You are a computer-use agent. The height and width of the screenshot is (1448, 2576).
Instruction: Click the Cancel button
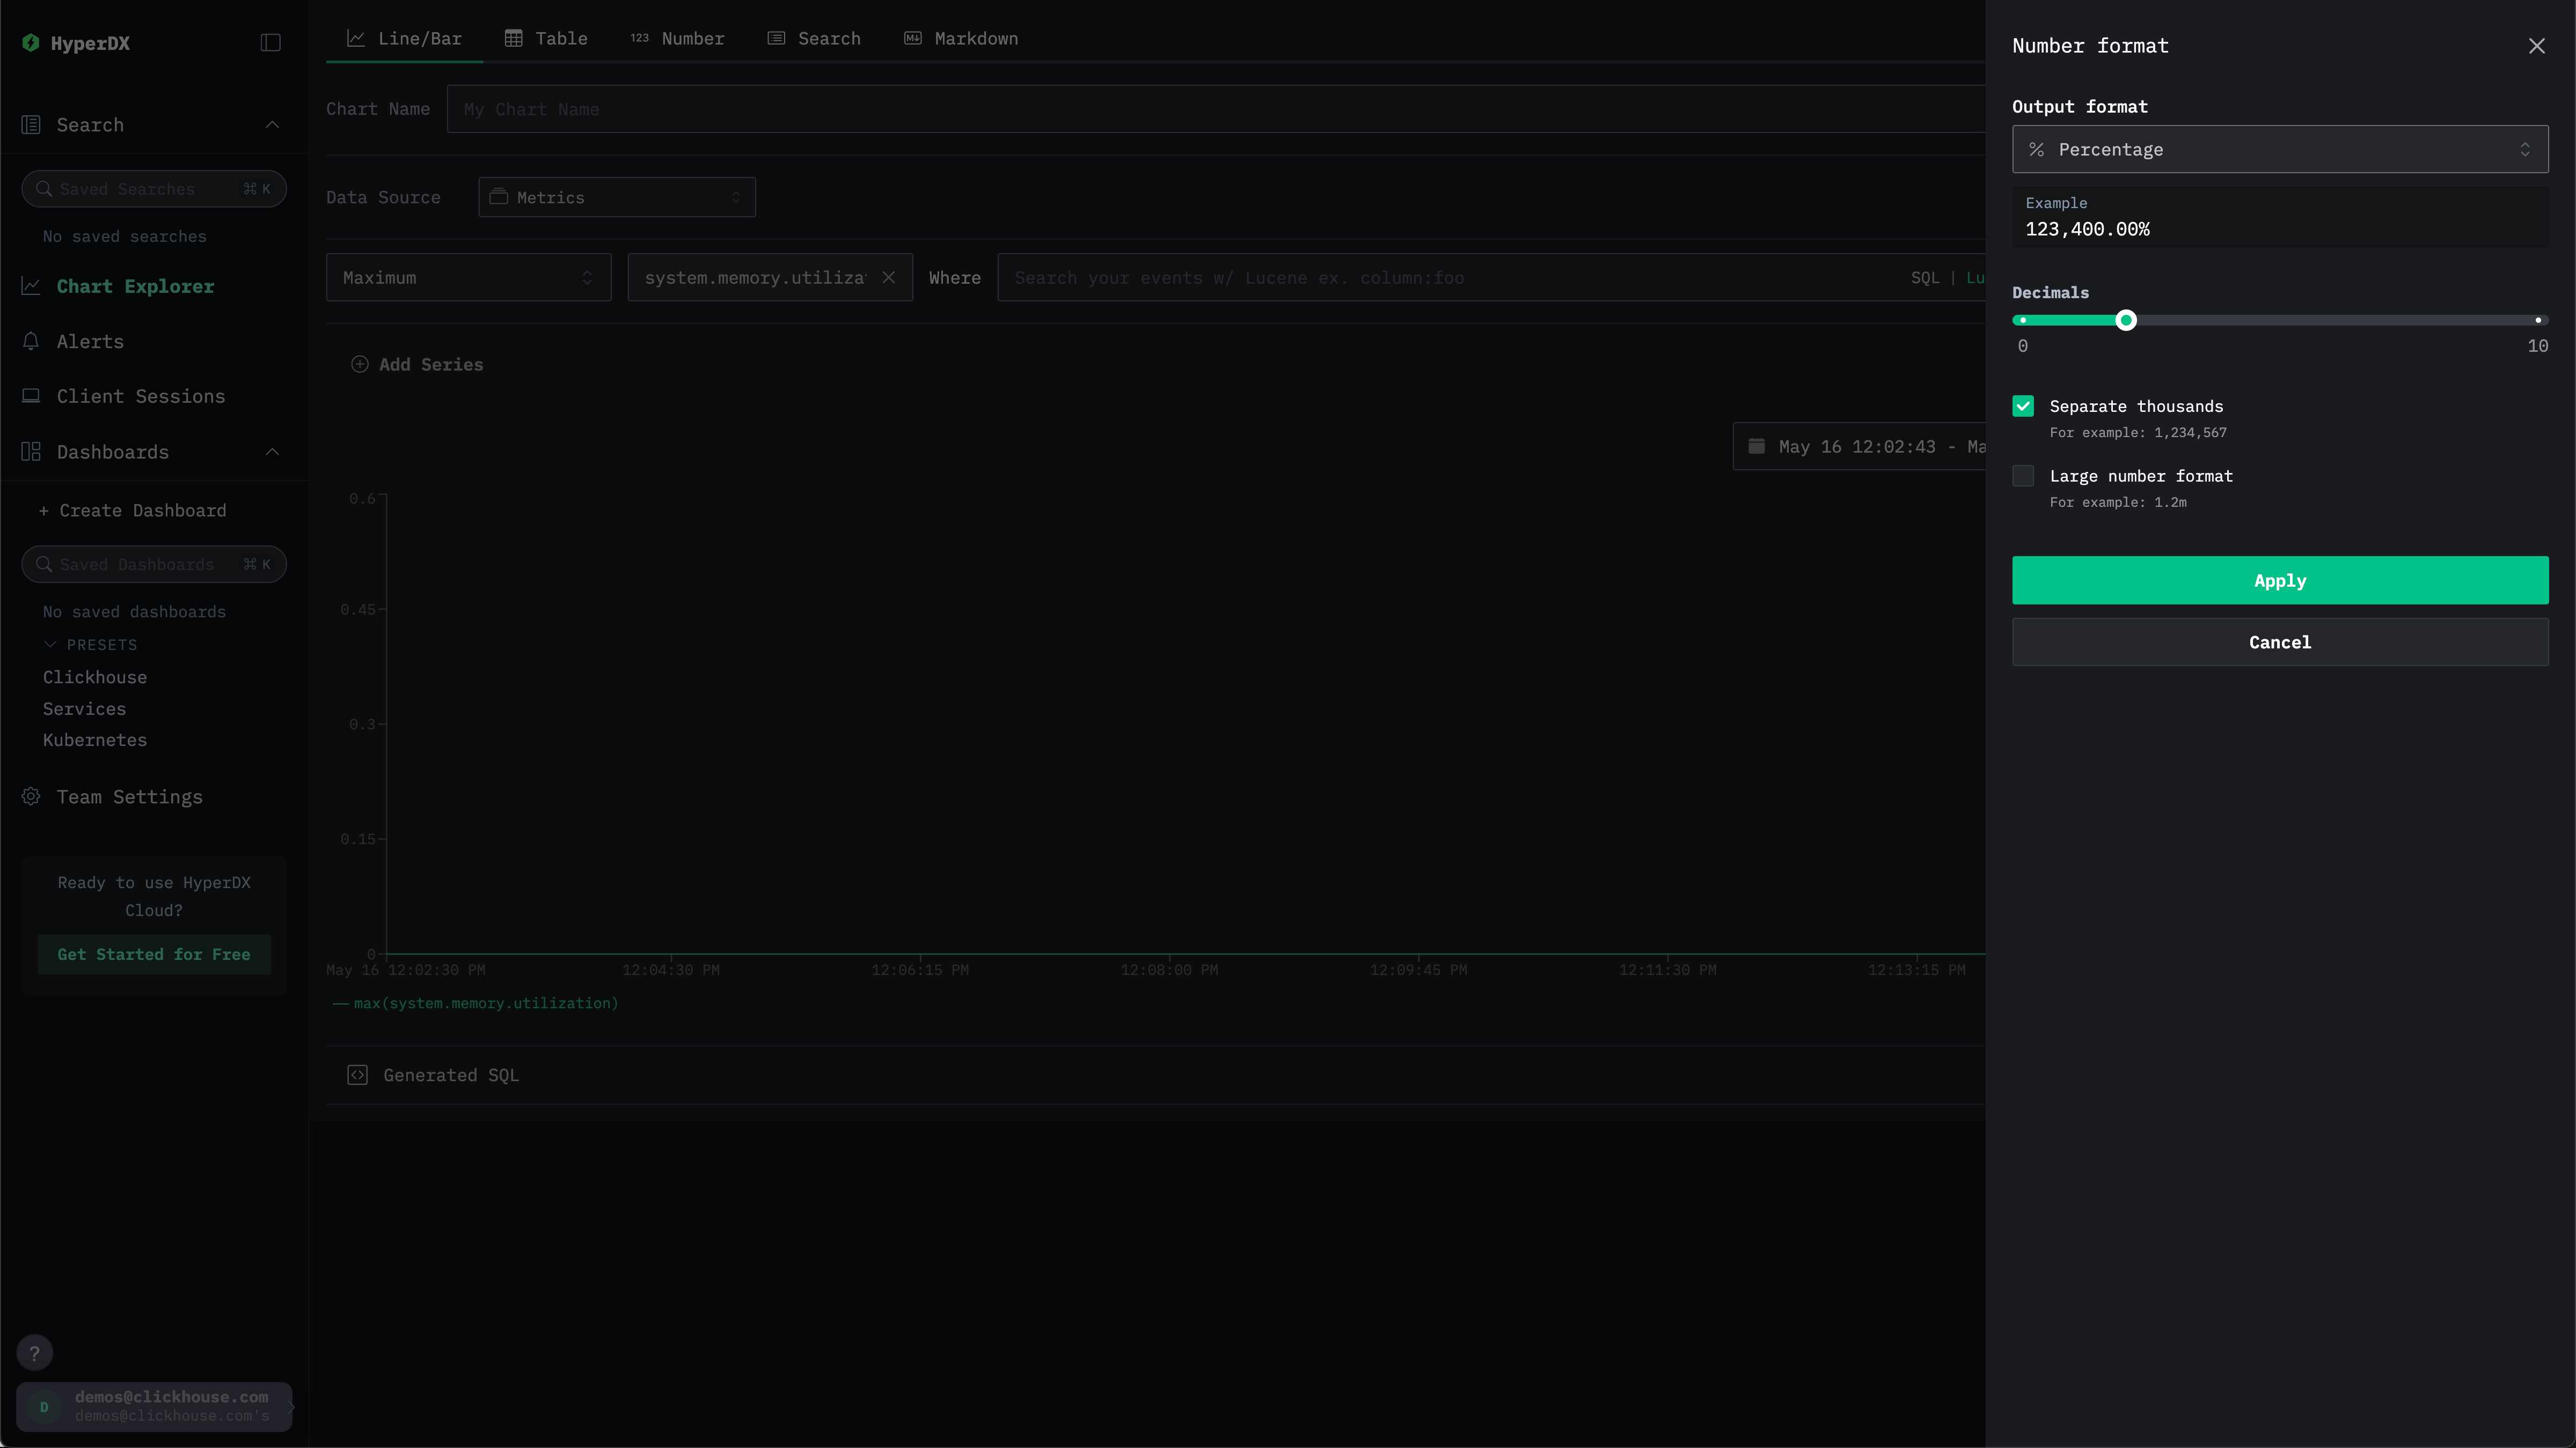pyautogui.click(x=2279, y=642)
